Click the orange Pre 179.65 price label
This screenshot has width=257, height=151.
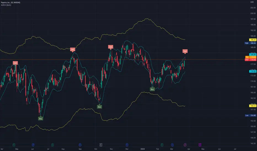[251, 57]
